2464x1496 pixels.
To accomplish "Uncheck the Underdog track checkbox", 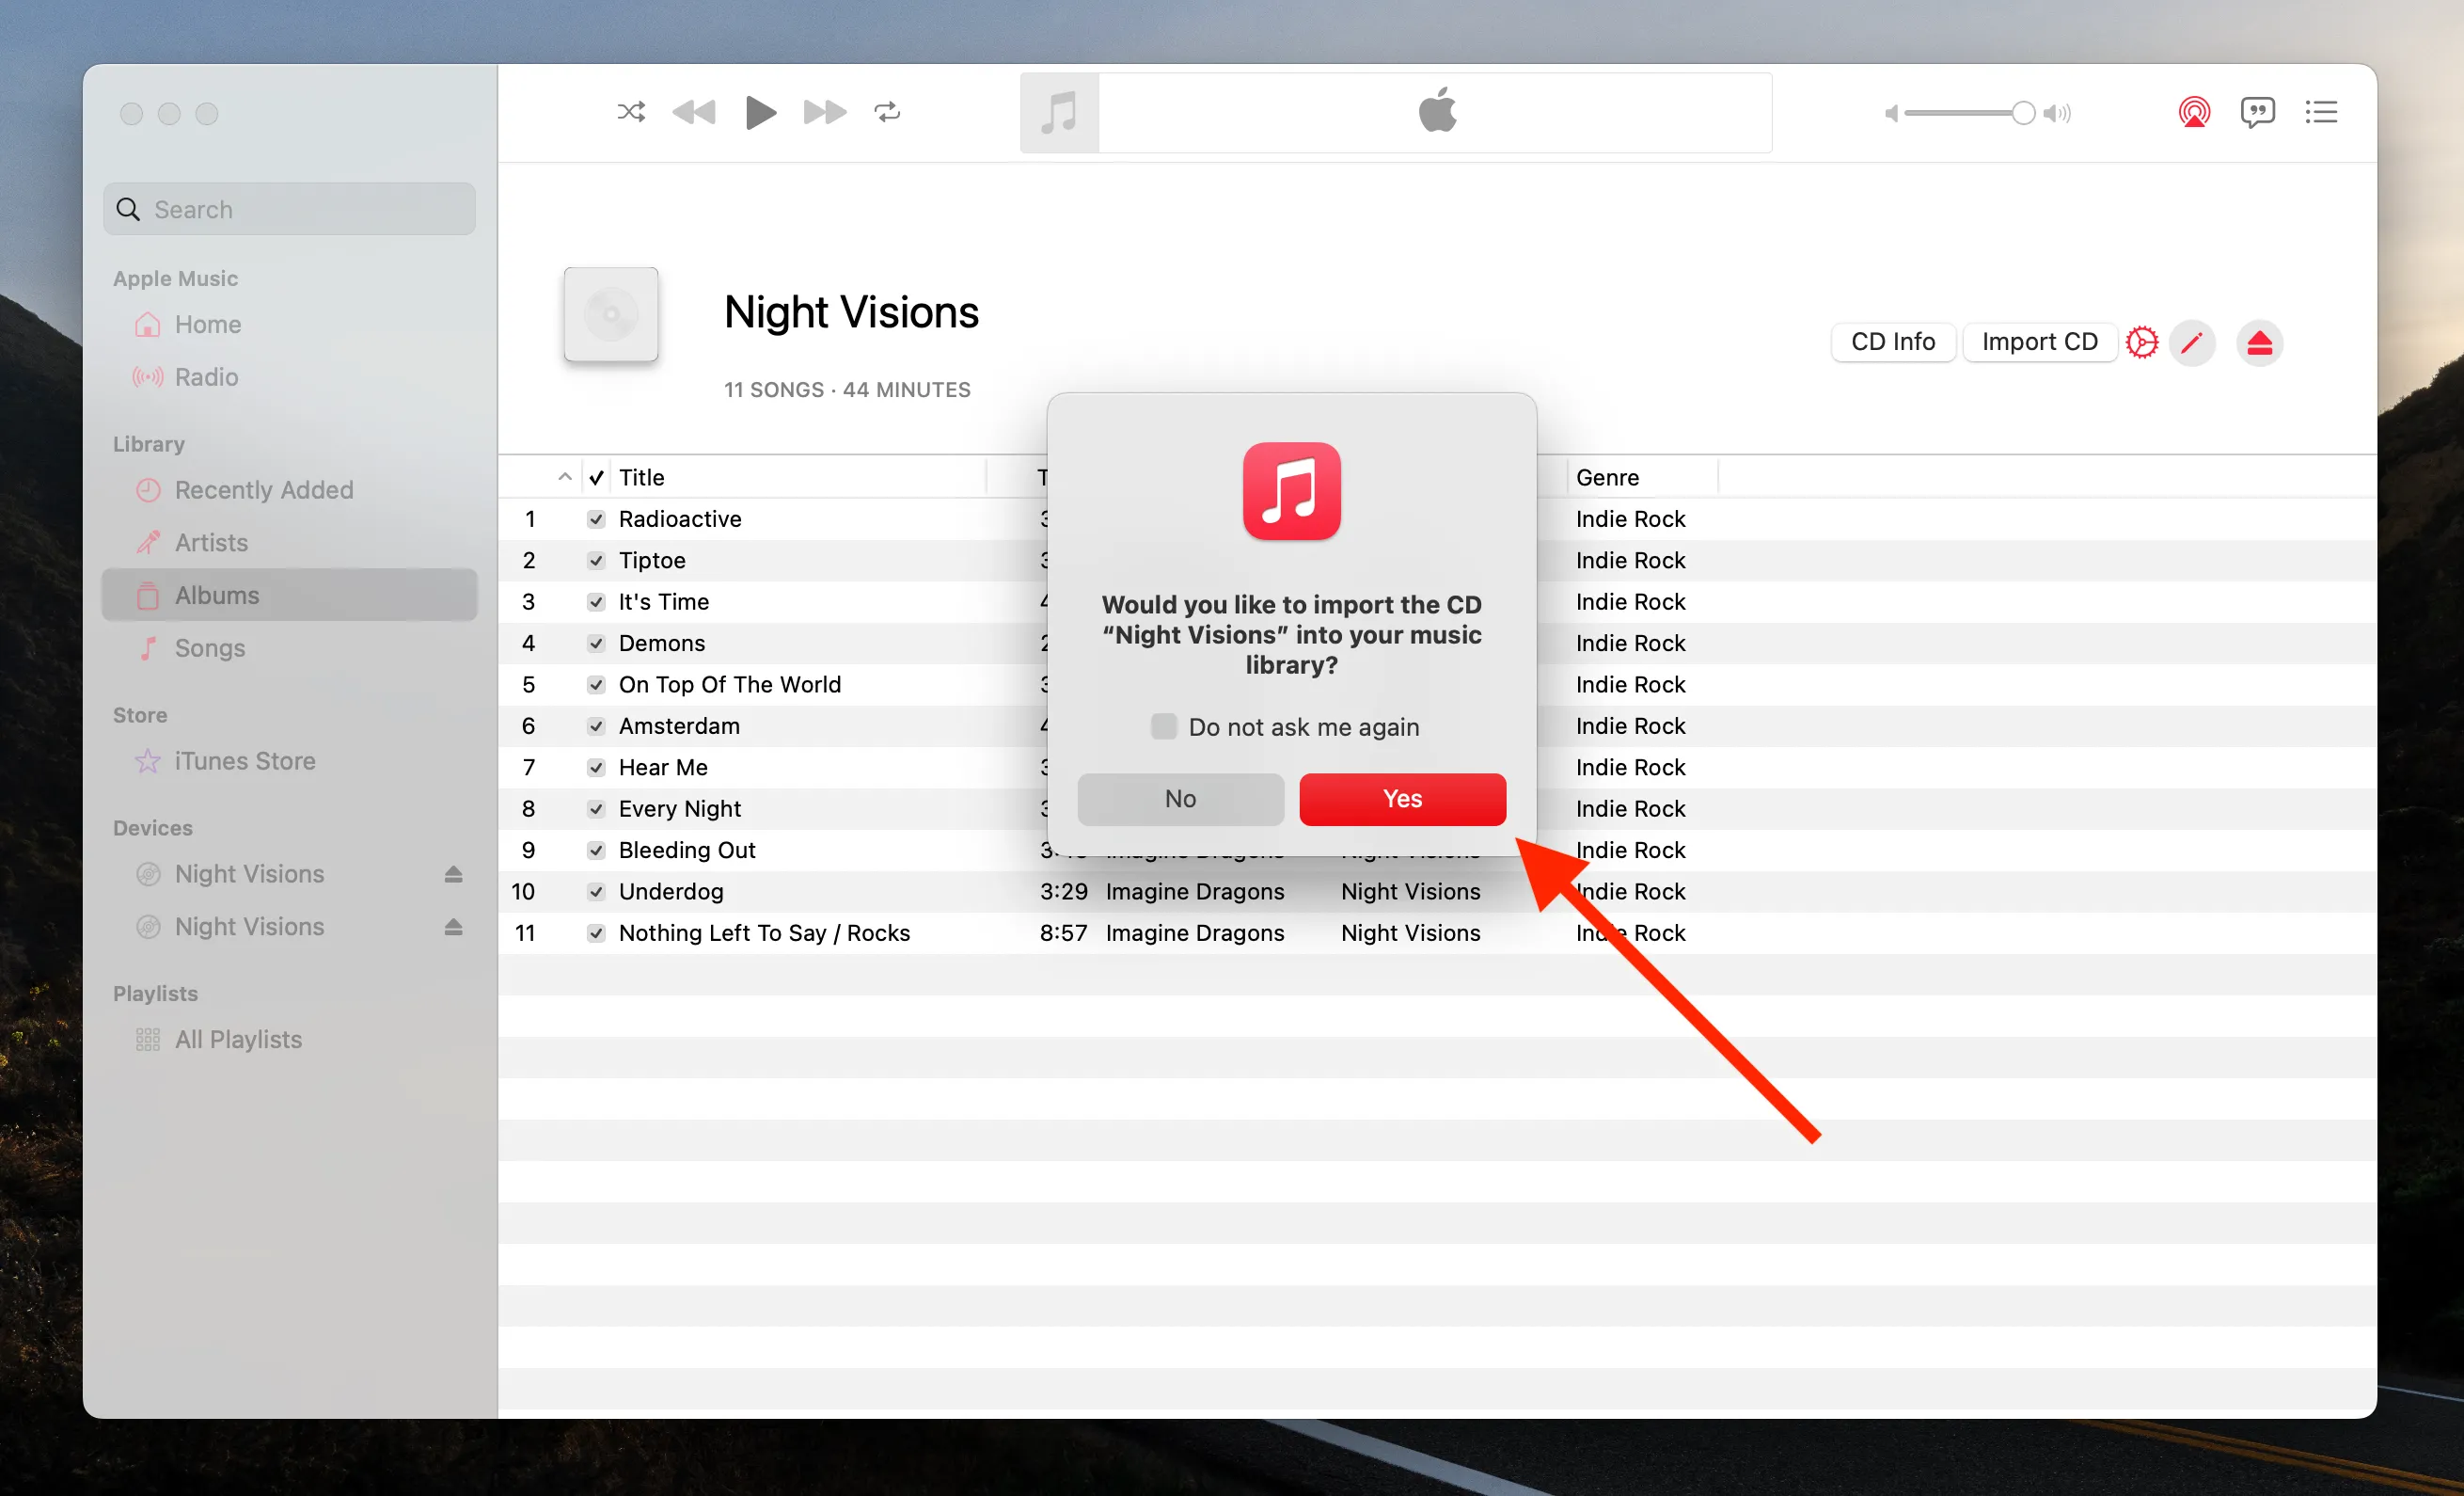I will pyautogui.click(x=596, y=892).
